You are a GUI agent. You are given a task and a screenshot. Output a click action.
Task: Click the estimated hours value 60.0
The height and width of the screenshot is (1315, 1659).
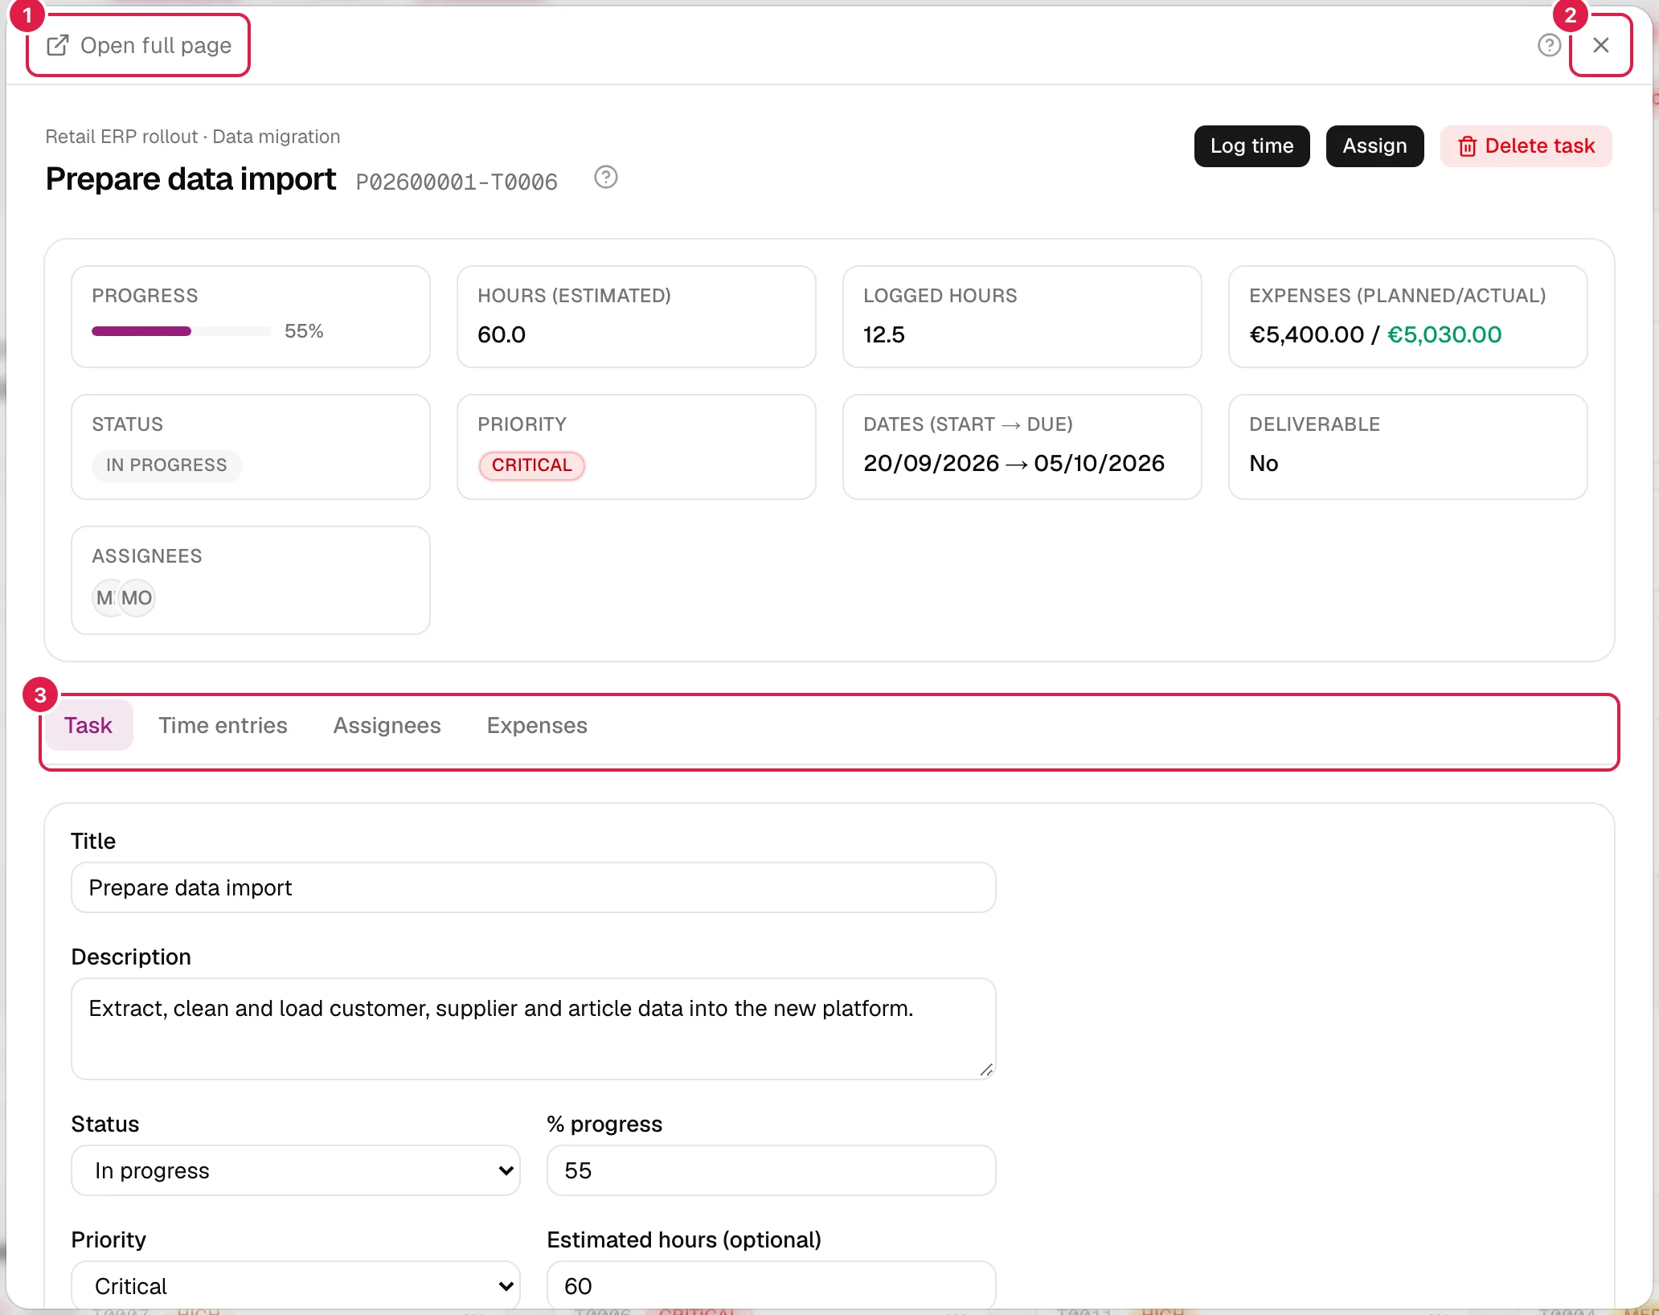(502, 335)
